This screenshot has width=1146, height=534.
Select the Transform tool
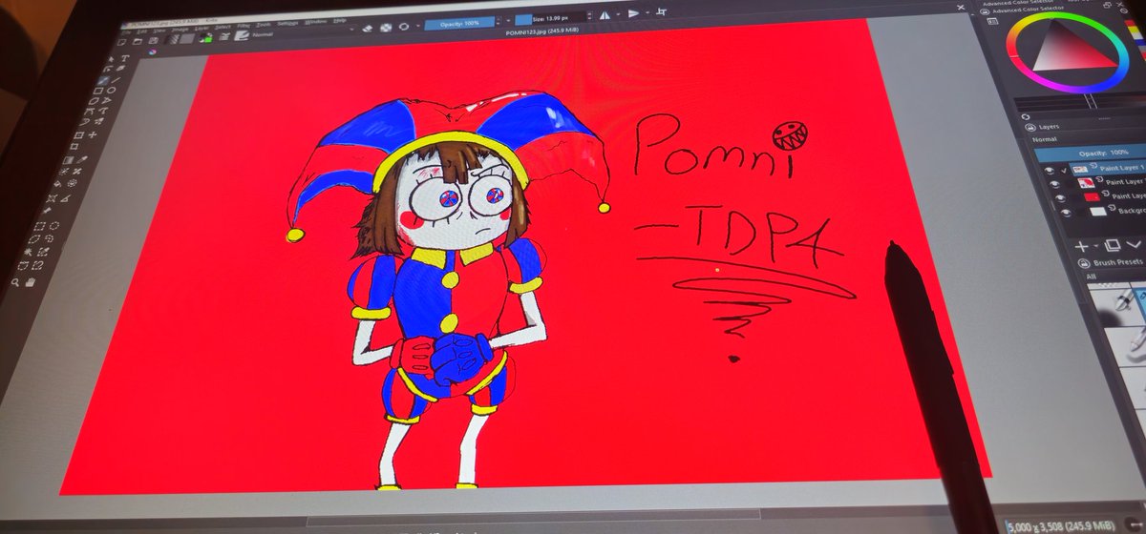click(x=79, y=134)
